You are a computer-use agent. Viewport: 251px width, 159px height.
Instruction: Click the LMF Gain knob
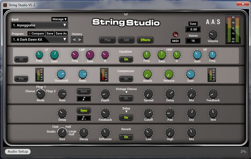tap(90, 55)
